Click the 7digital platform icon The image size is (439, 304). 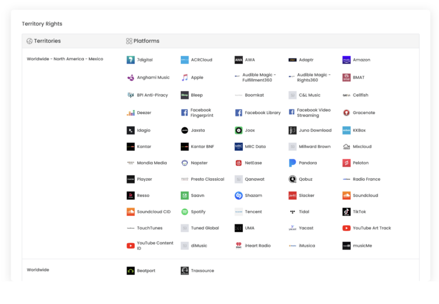pos(131,60)
